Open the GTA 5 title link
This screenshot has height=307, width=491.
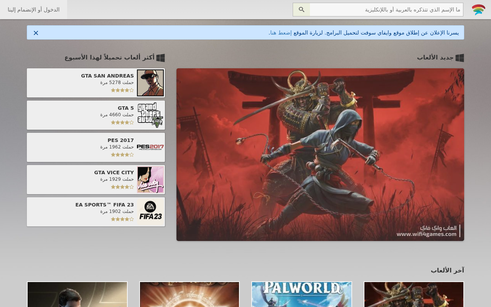coord(126,108)
